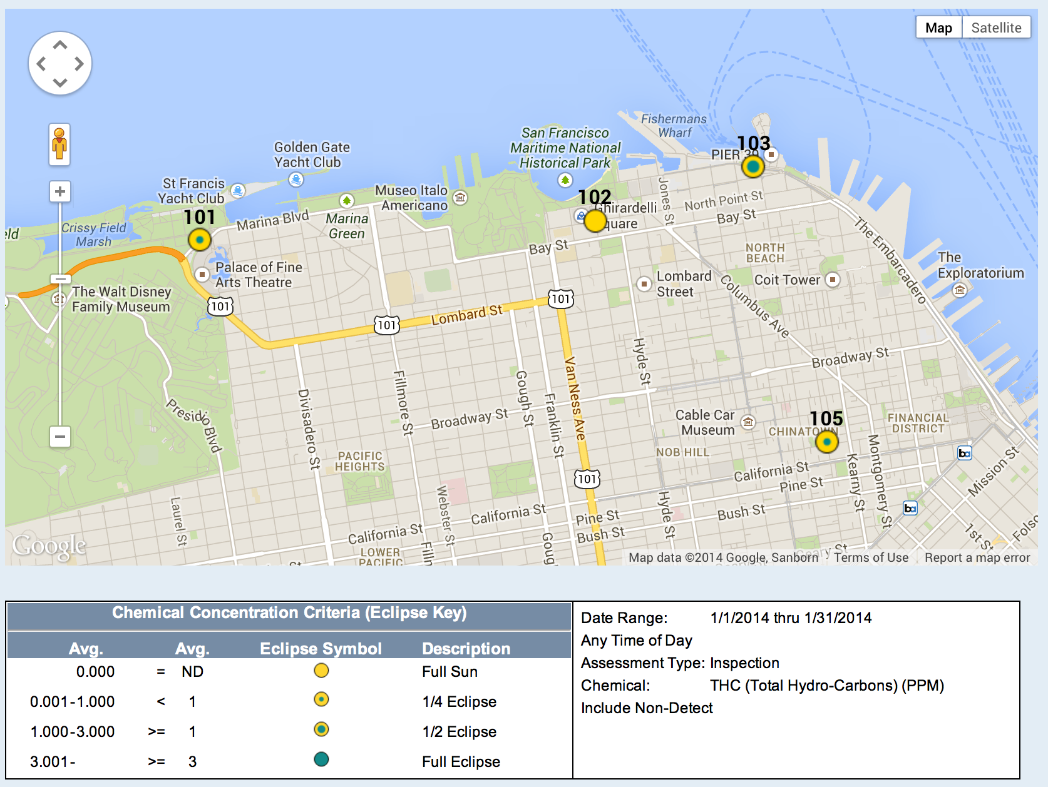This screenshot has height=787, width=1048.
Task: Pan the map down with arrow
Action: (60, 82)
